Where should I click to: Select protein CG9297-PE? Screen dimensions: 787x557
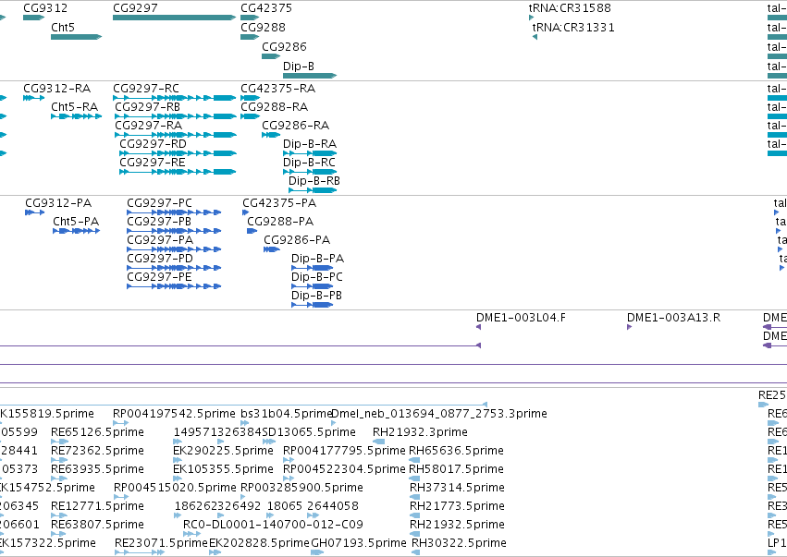point(174,286)
